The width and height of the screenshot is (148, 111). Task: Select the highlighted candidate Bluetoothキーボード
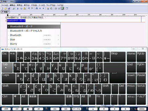click(x=34, y=27)
